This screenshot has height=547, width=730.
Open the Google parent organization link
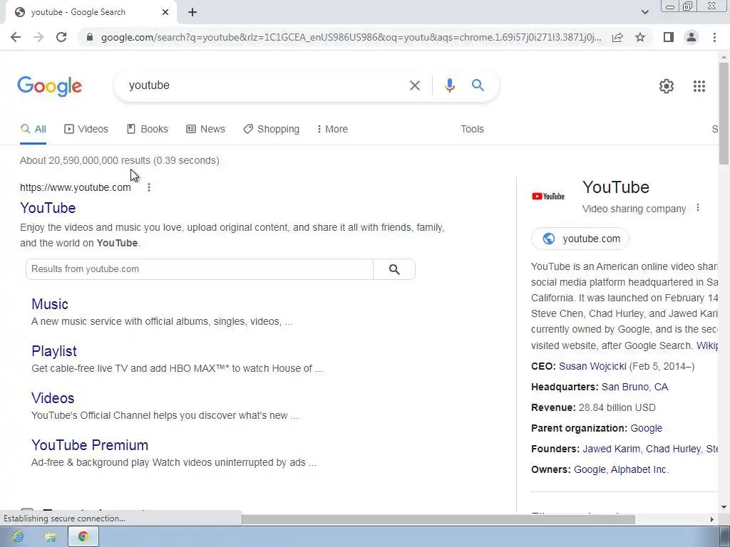click(646, 428)
